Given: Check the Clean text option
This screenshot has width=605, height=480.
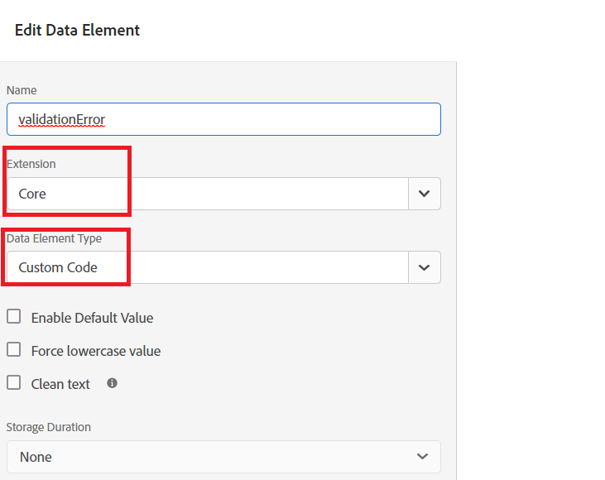Looking at the screenshot, I should (x=13, y=383).
